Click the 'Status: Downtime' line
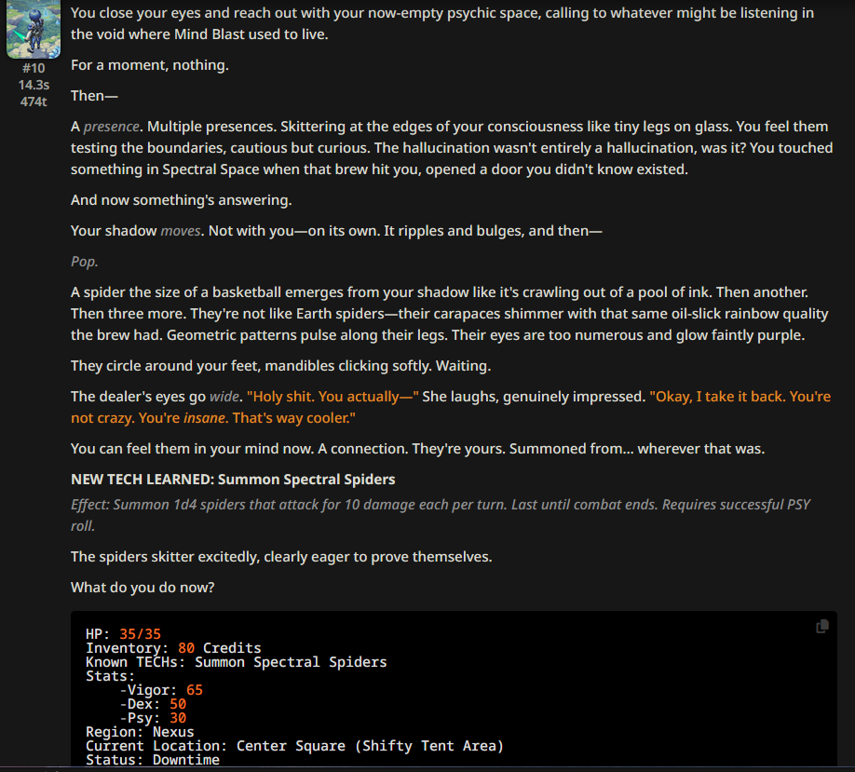The height and width of the screenshot is (772, 855). [x=153, y=760]
